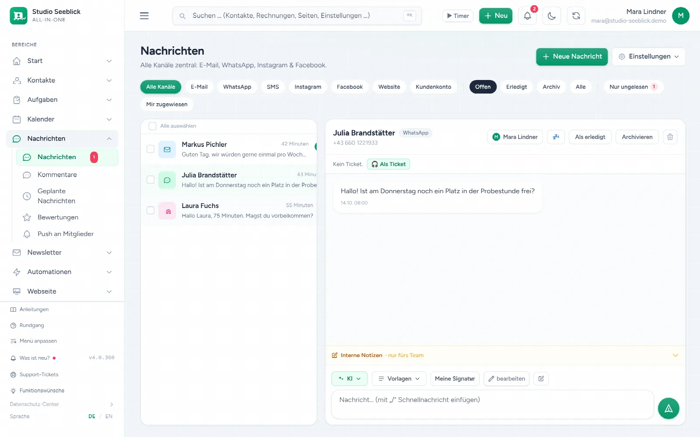Mark conversation Als erledigt
Image resolution: width=700 pixels, height=437 pixels.
[590, 137]
